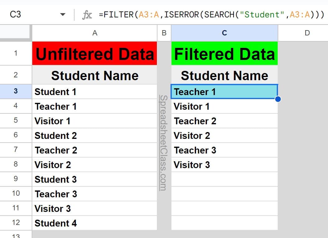
Task: Select column A header
Action: point(94,33)
